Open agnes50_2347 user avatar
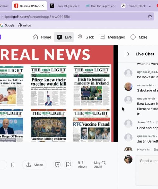This screenshot has height=189, width=158. click(x=128, y=73)
